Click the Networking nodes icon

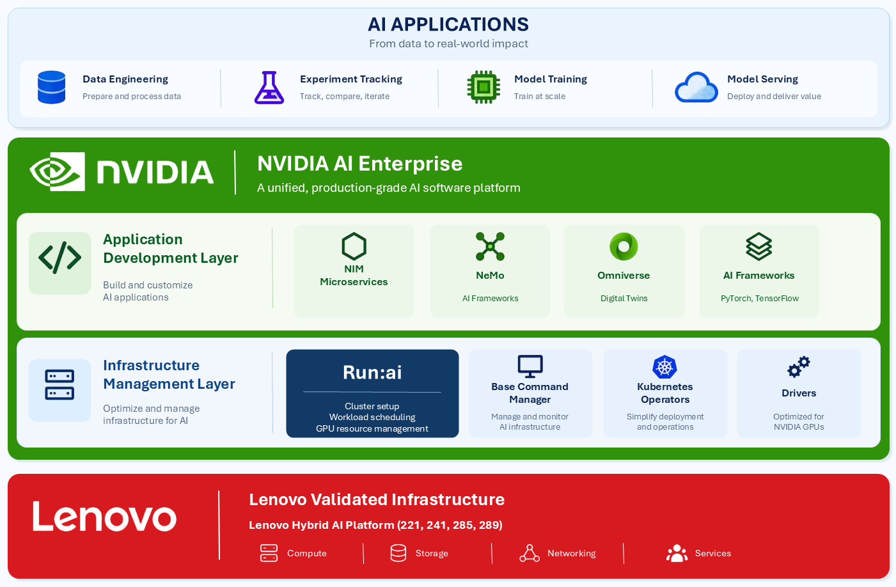(x=530, y=553)
